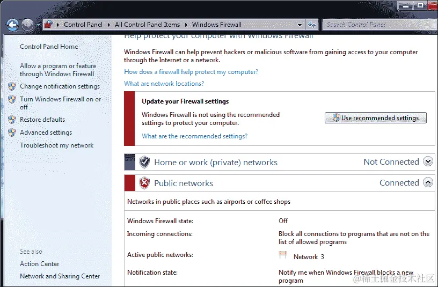438x287 pixels.
Task: Open Action Center under See also
Action: click(x=39, y=264)
